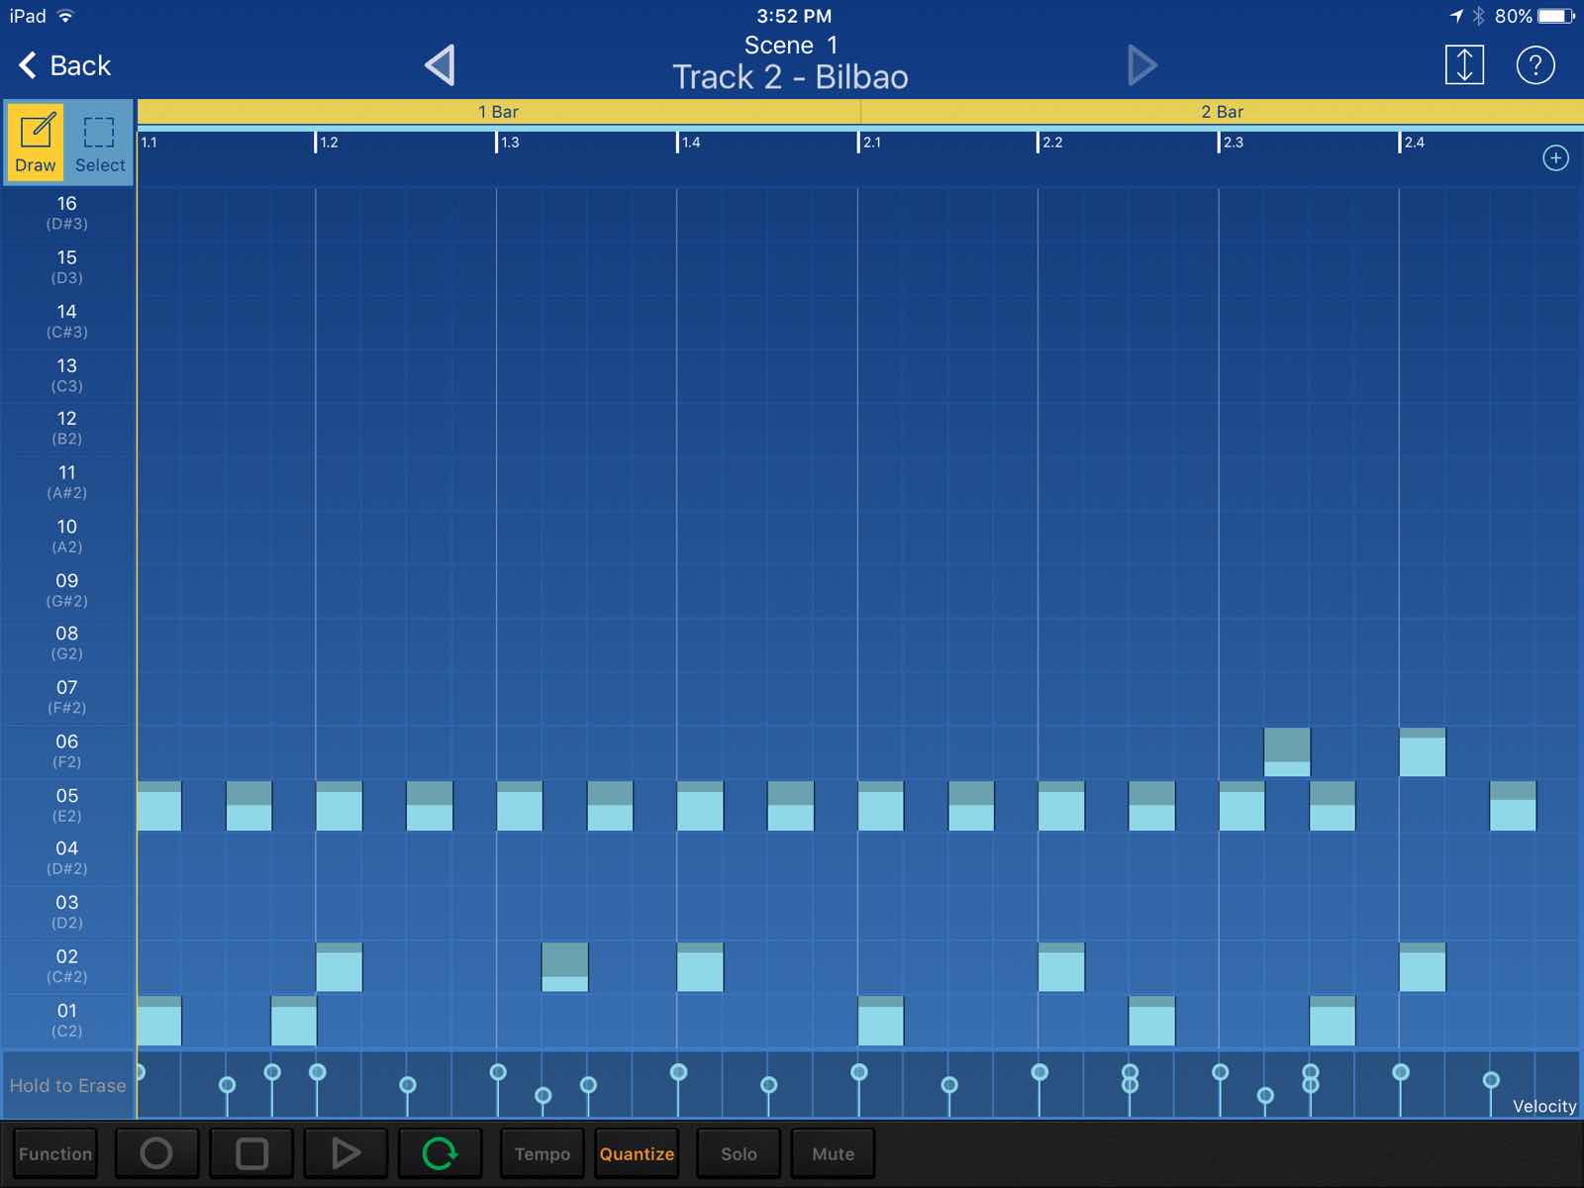Go to next track with right arrow
The image size is (1584, 1188).
click(1141, 65)
